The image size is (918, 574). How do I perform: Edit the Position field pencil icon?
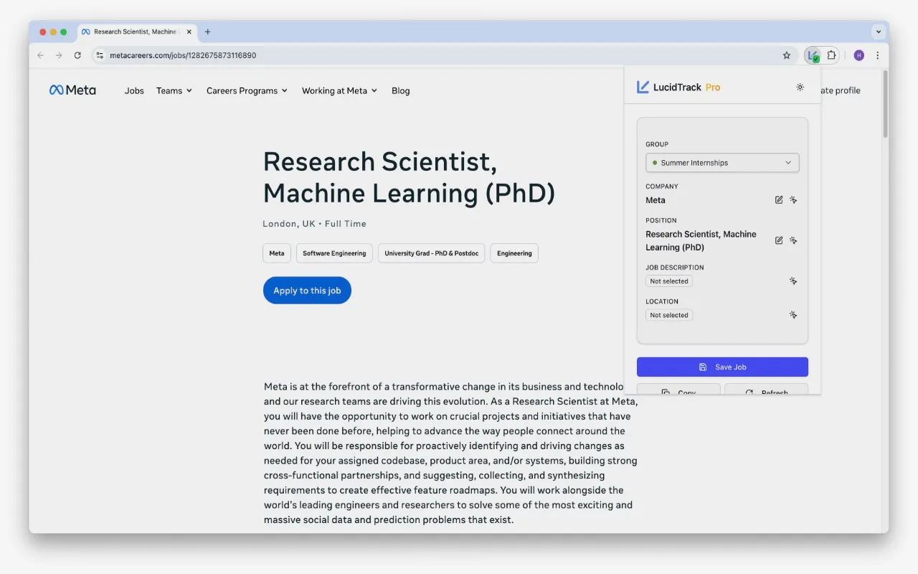click(779, 240)
